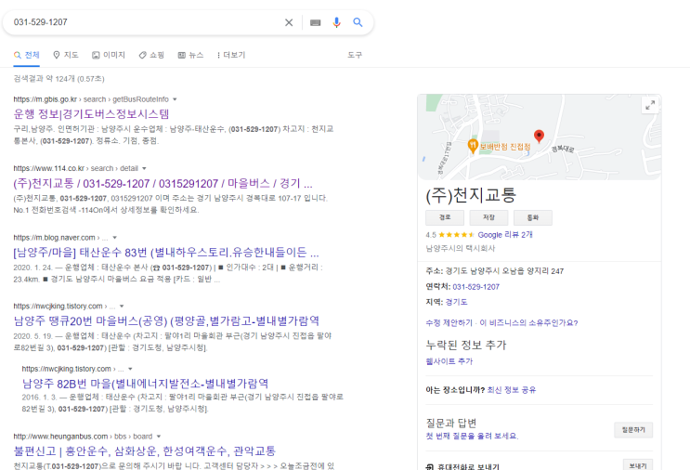Screen dimensions: 690x470
Task: Click 최신 정보 공유 link
Action: point(512,390)
